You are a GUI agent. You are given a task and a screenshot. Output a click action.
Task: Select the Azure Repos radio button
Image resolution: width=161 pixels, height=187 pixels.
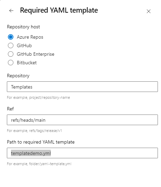pos(11,37)
